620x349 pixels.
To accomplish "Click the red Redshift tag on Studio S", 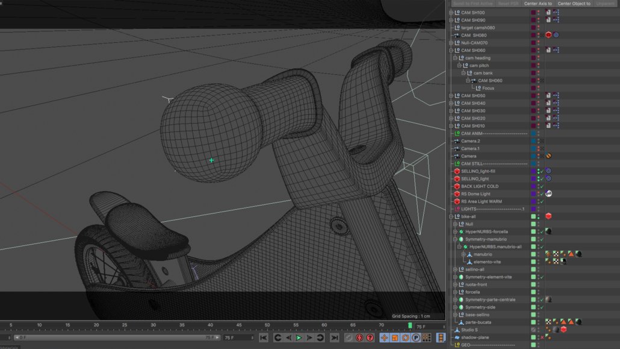I will point(563,329).
